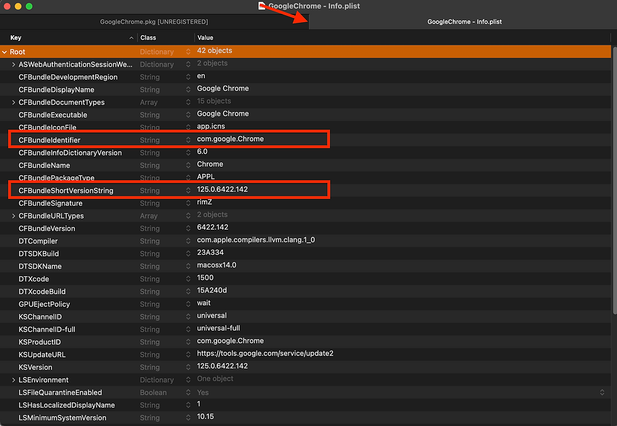The image size is (617, 426).
Task: Select the KSChannelID key
Action: 40,317
